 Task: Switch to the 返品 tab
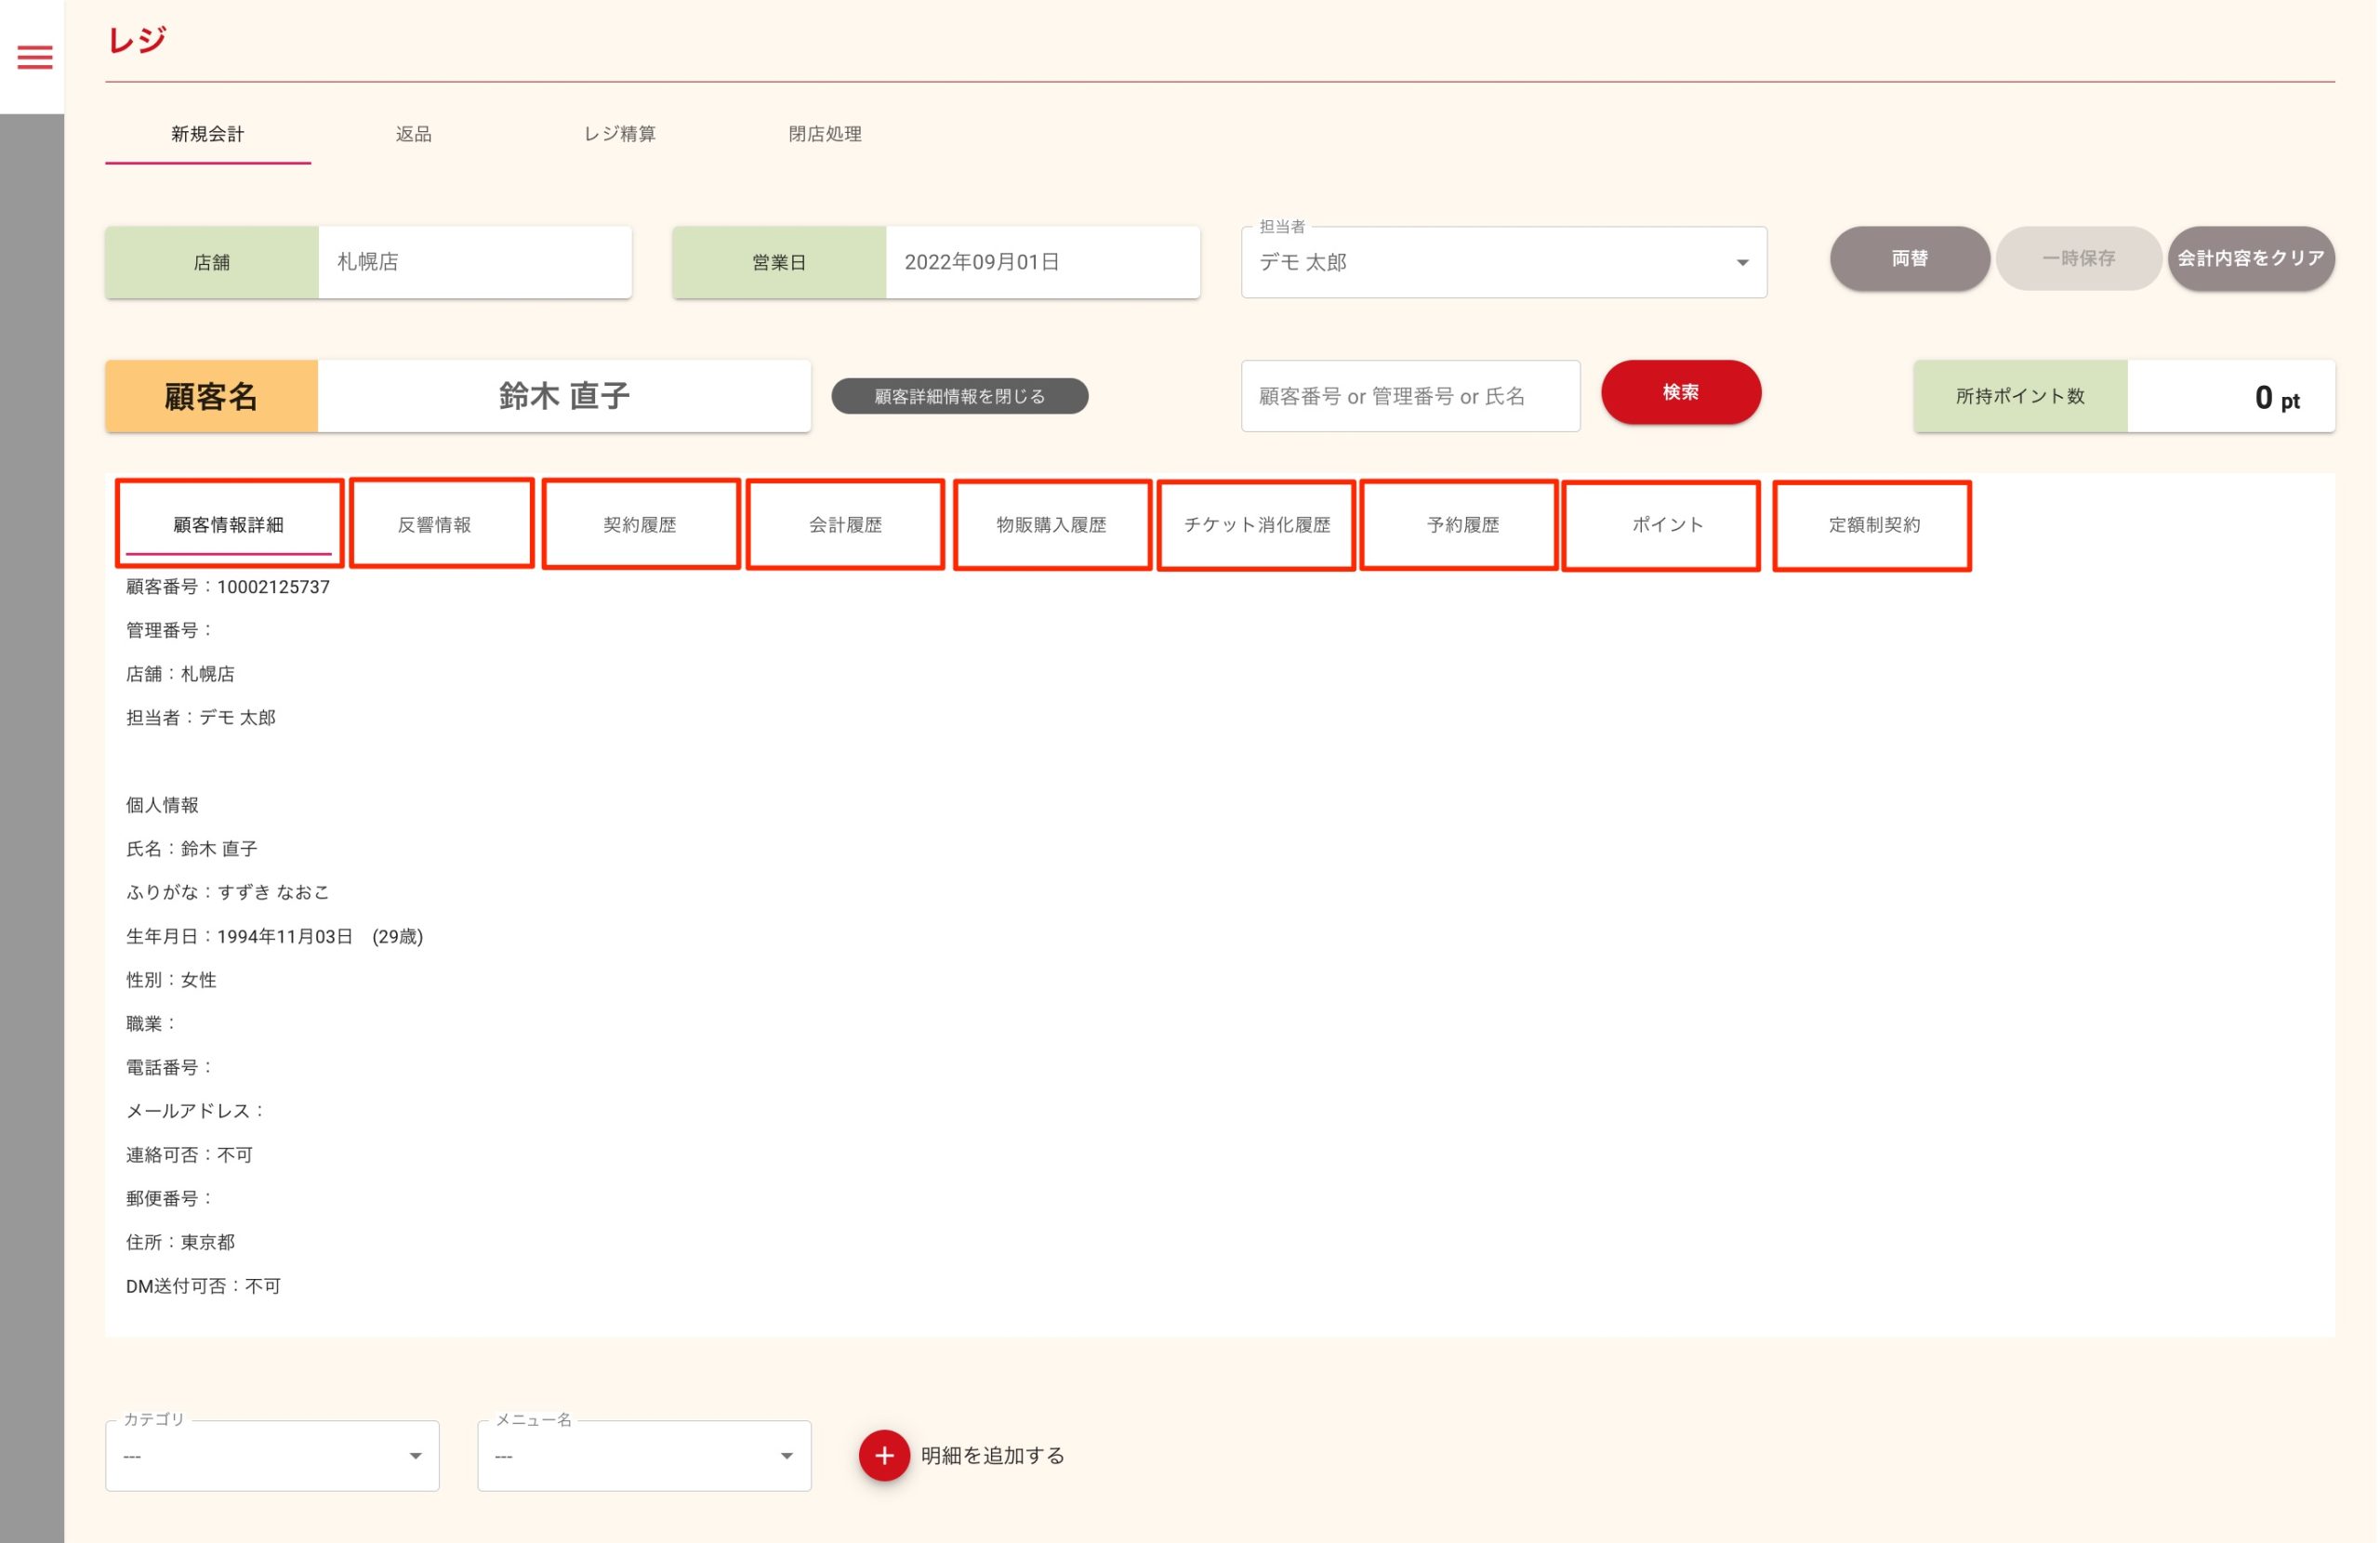coord(413,134)
